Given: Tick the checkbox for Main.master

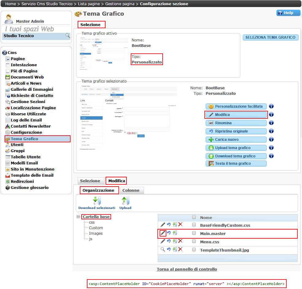Looking at the screenshot, I should pos(194,233).
